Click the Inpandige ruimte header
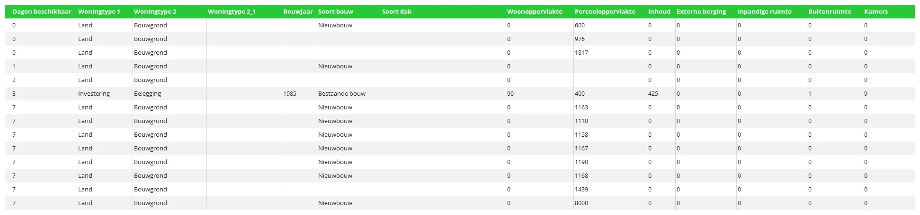This screenshot has height=215, width=920. pyautogui.click(x=764, y=12)
